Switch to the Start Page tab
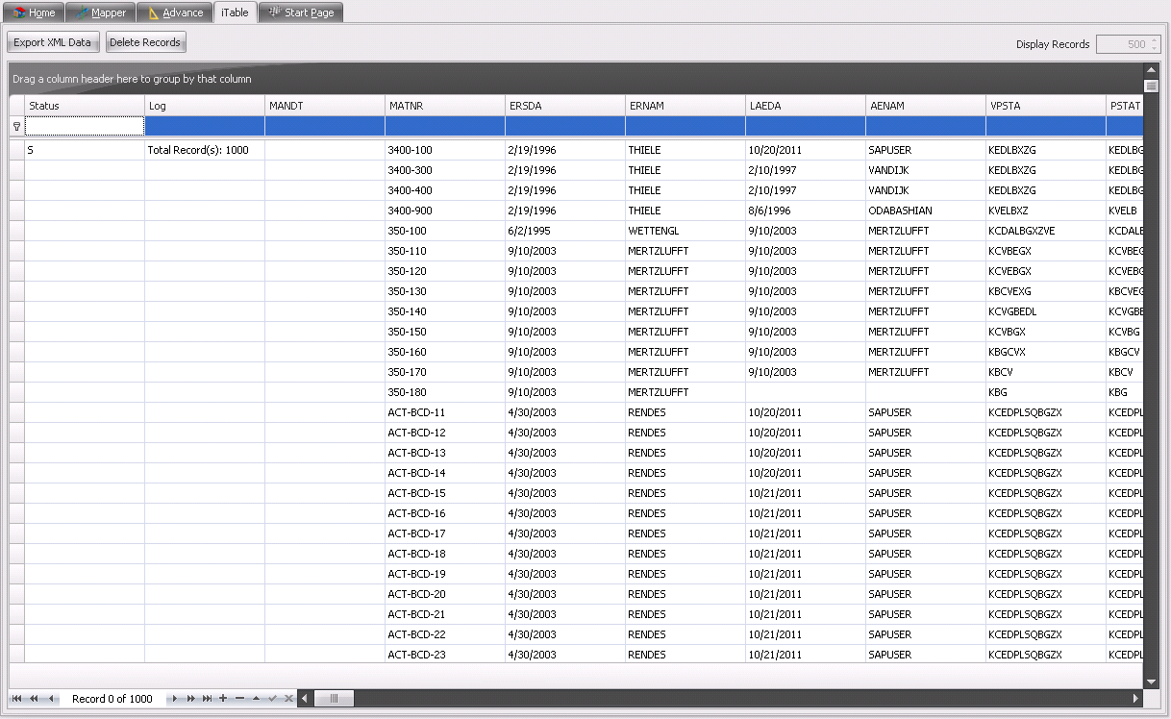Viewport: 1171px width, 719px height. tap(301, 12)
